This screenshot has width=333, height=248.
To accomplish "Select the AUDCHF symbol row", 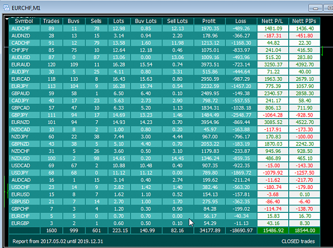I will click(165, 28).
